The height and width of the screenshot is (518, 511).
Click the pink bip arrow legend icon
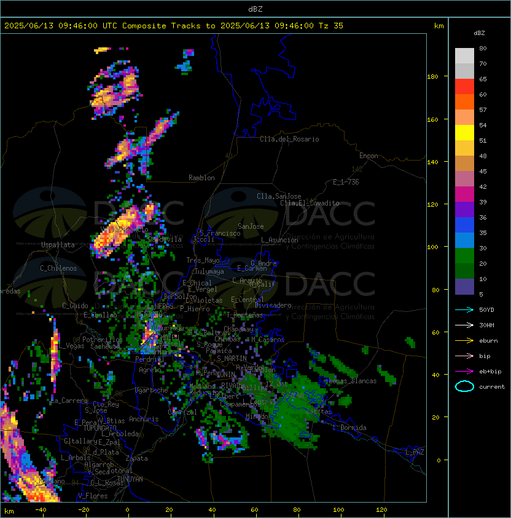(x=464, y=356)
